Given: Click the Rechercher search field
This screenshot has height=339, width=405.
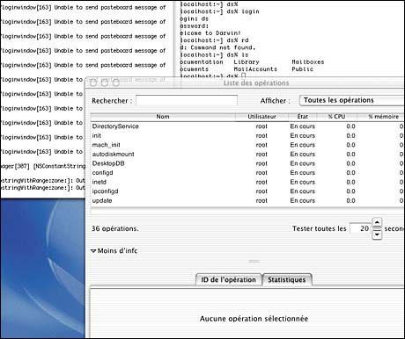Looking at the screenshot, I should (187, 100).
